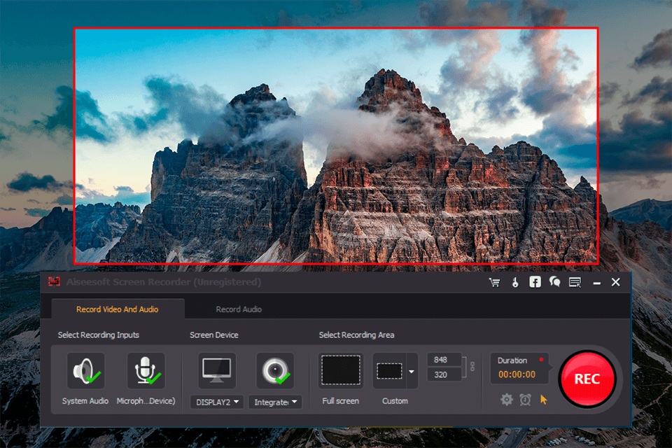This screenshot has width=672, height=448.
Task: Click the height field showing 320
Action: (444, 374)
